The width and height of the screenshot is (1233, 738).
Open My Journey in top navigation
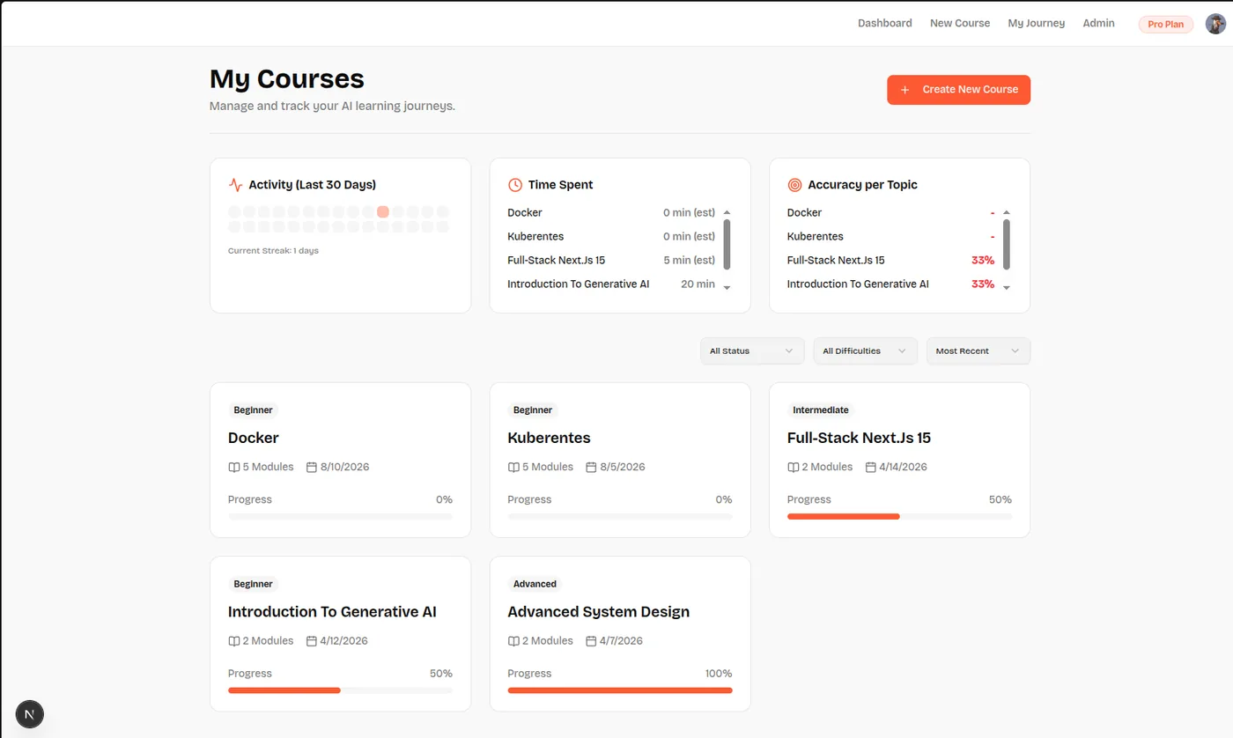point(1037,23)
